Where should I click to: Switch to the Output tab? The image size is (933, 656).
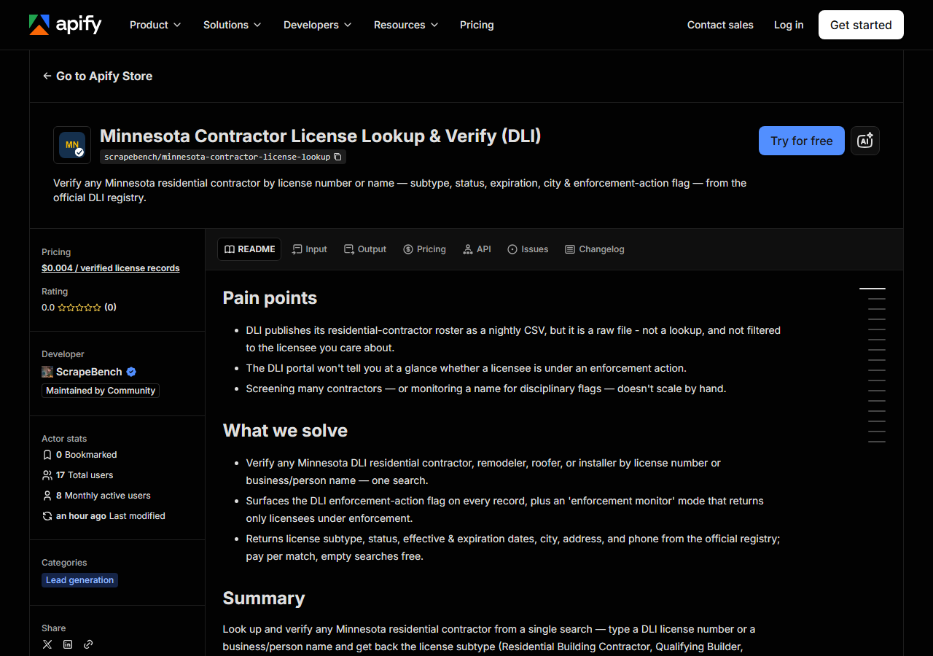(365, 249)
